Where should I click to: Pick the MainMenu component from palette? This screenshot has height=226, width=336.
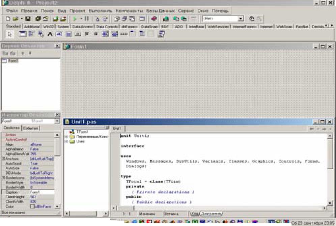pos(31,34)
